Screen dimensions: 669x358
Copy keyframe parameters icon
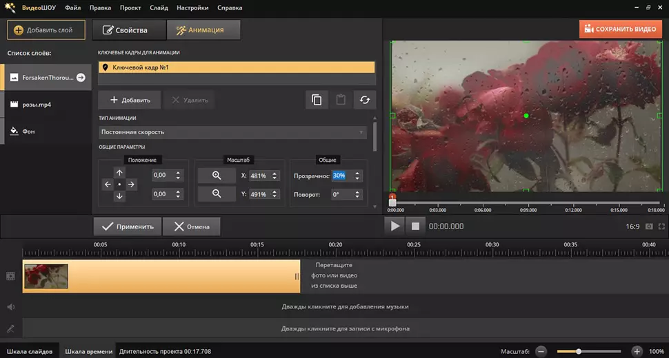[317, 100]
